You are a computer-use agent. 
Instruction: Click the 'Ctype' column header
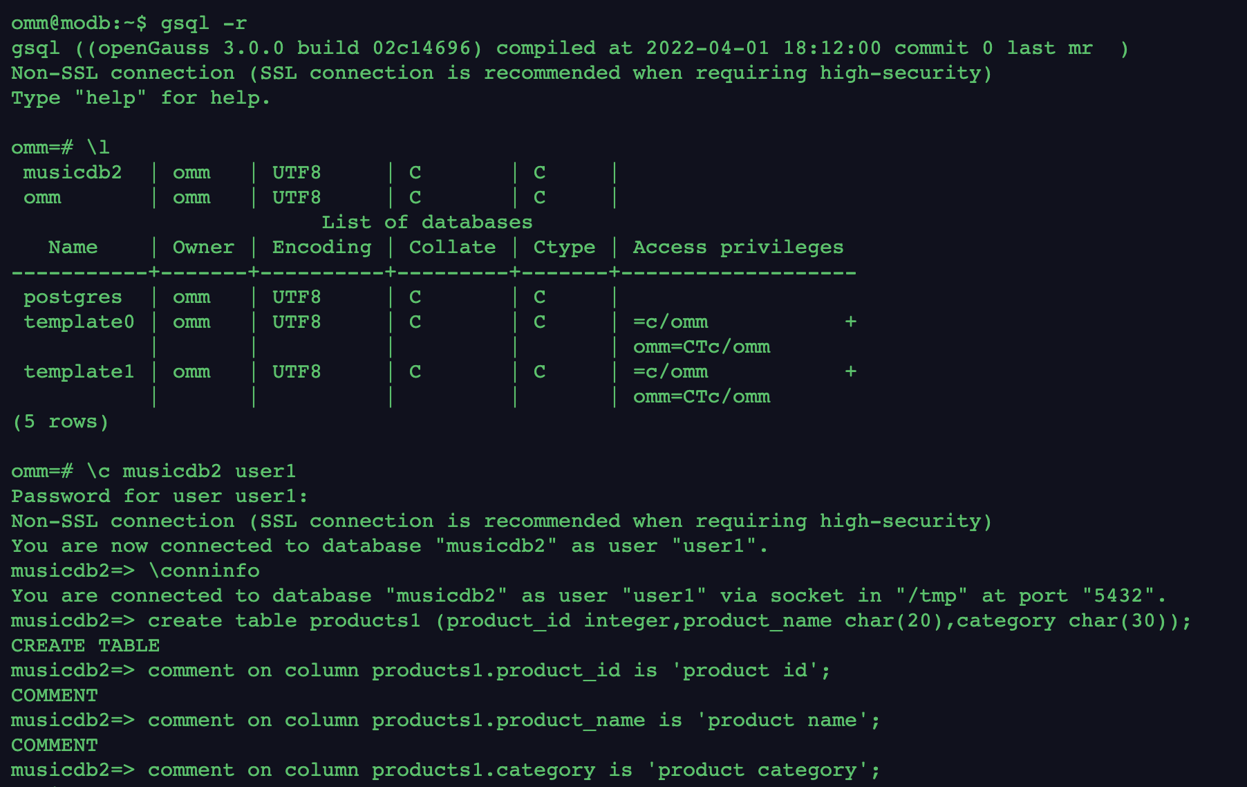(564, 248)
